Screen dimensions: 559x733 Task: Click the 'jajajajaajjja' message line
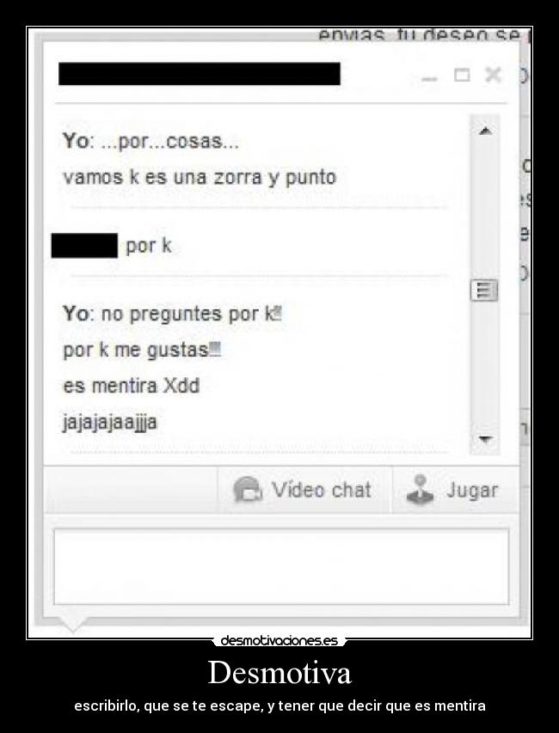[x=110, y=423]
